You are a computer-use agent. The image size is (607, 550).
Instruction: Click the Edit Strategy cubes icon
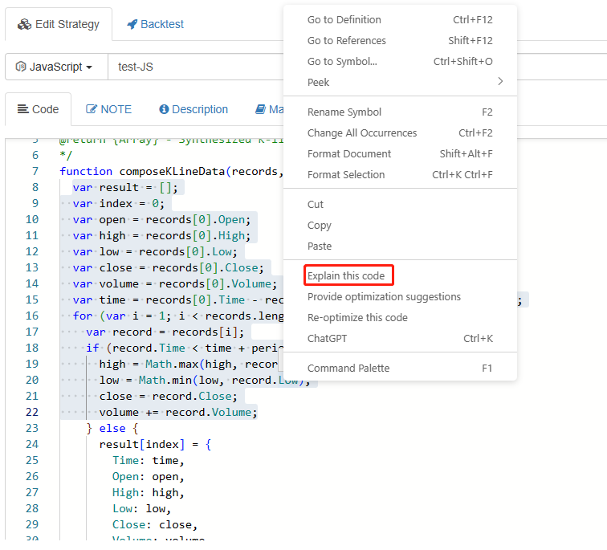(x=24, y=24)
